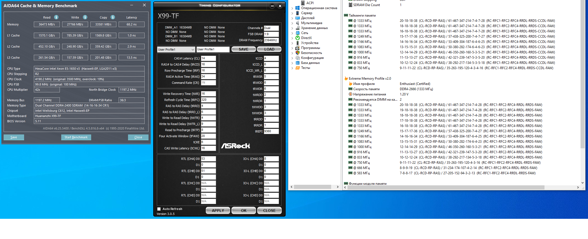This screenshot has height=239, width=588.
Task: Expand the Дисплей tree node
Action: (x=292, y=18)
